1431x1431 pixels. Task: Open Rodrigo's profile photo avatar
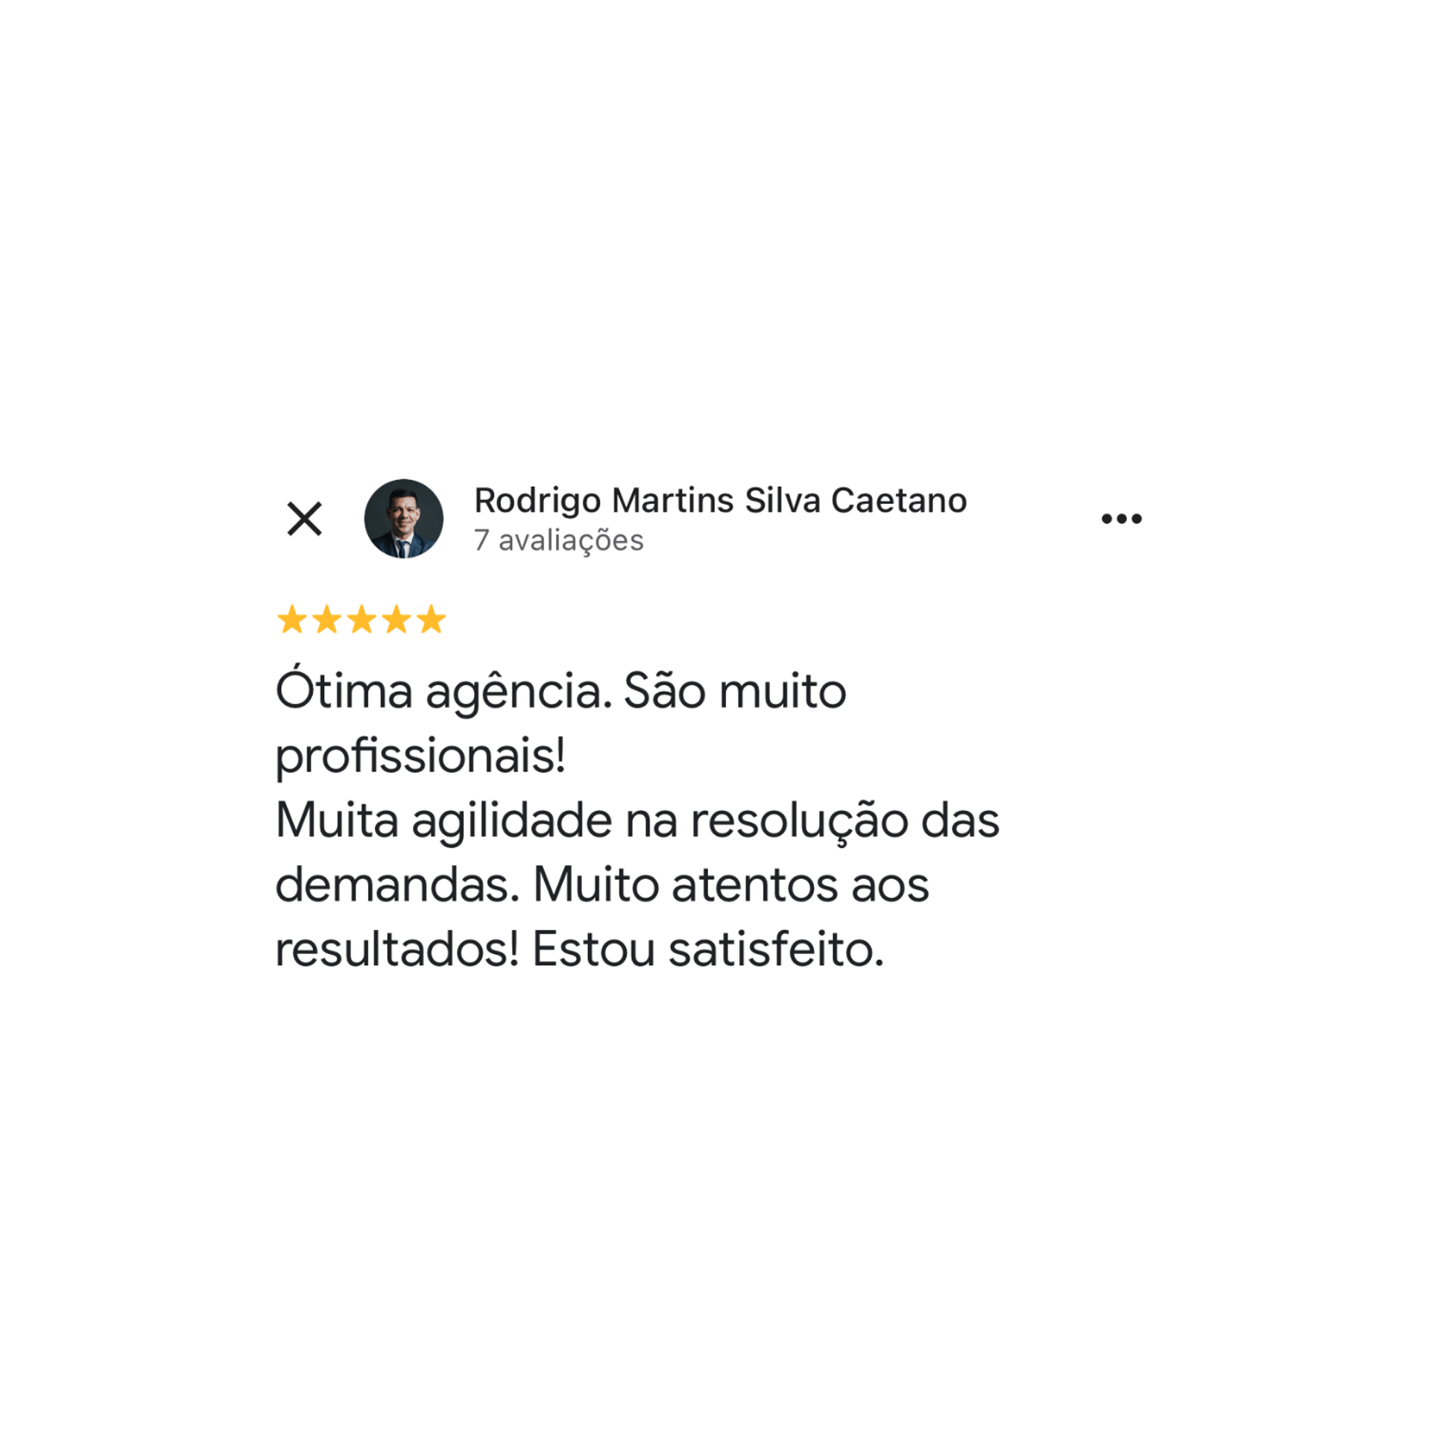(403, 519)
